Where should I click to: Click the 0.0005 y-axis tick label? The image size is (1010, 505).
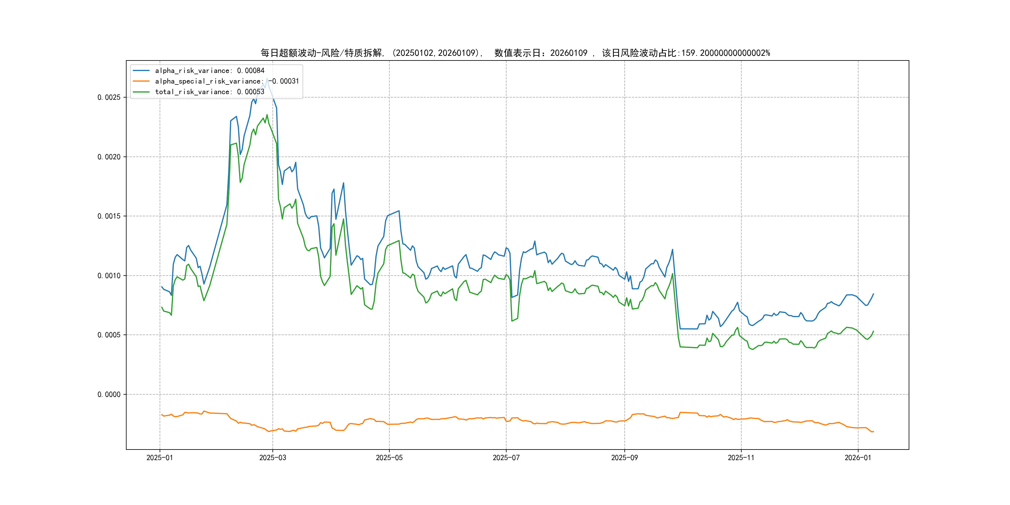(109, 335)
